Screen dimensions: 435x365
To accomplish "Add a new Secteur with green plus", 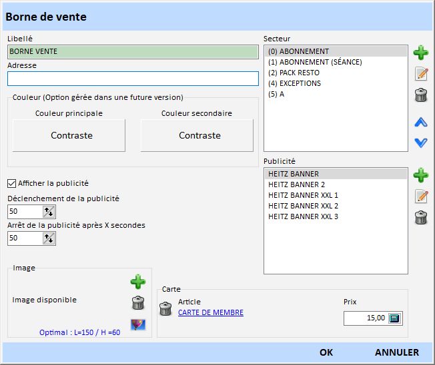I will point(421,53).
